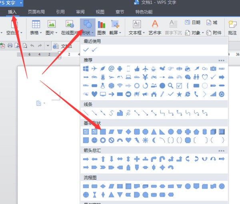Image resolution: width=240 pixels, height=204 pixels.
Task: Pick the smiley face shape
Action: click(94, 140)
